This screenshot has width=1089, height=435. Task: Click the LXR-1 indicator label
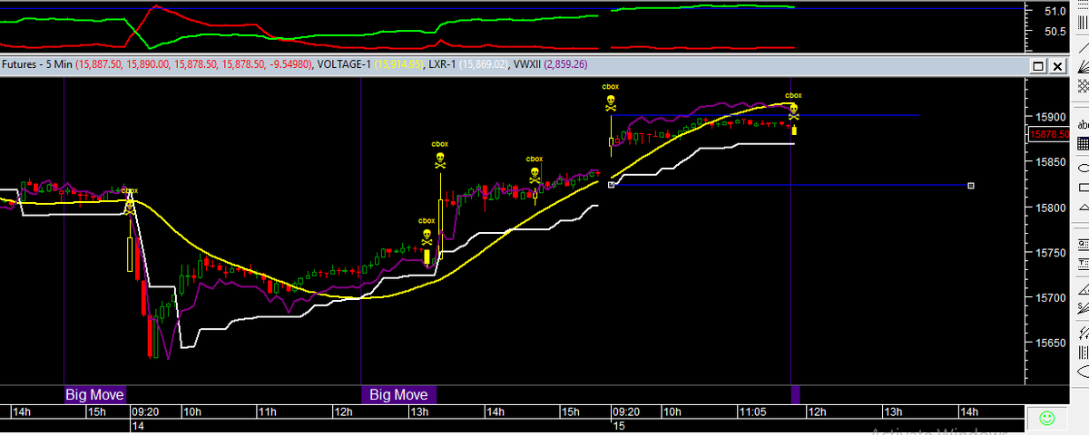[443, 65]
